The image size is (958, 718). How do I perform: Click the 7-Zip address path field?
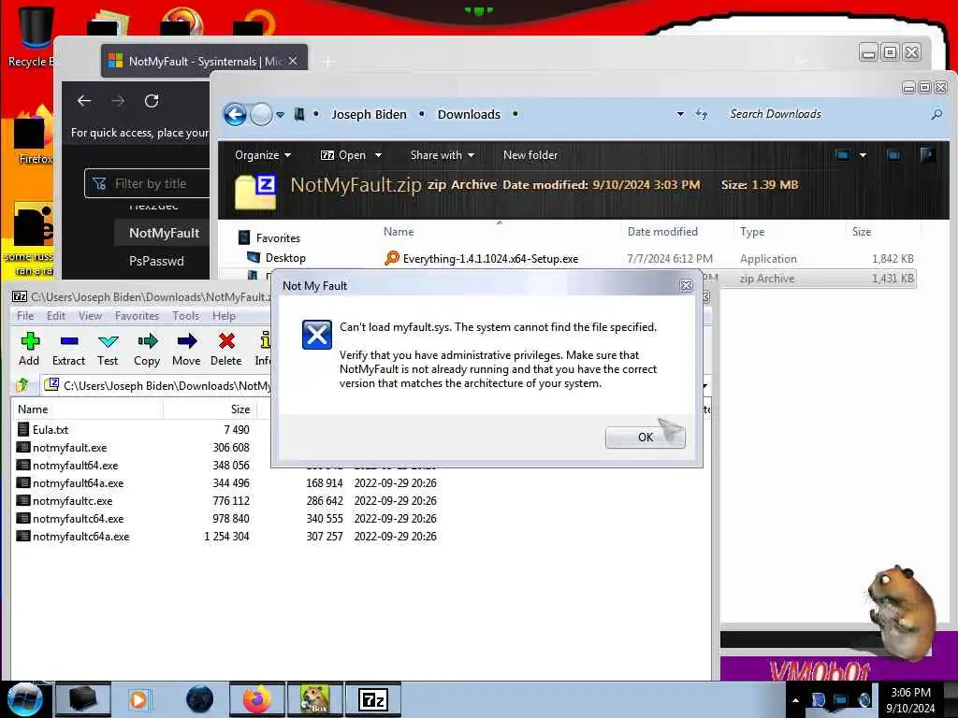point(157,385)
